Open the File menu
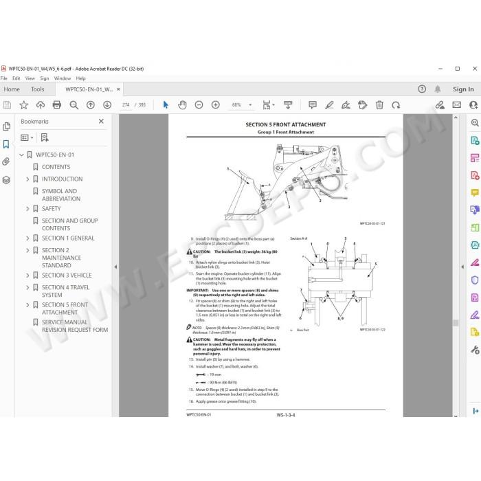The width and height of the screenshot is (481, 481). click(4, 78)
